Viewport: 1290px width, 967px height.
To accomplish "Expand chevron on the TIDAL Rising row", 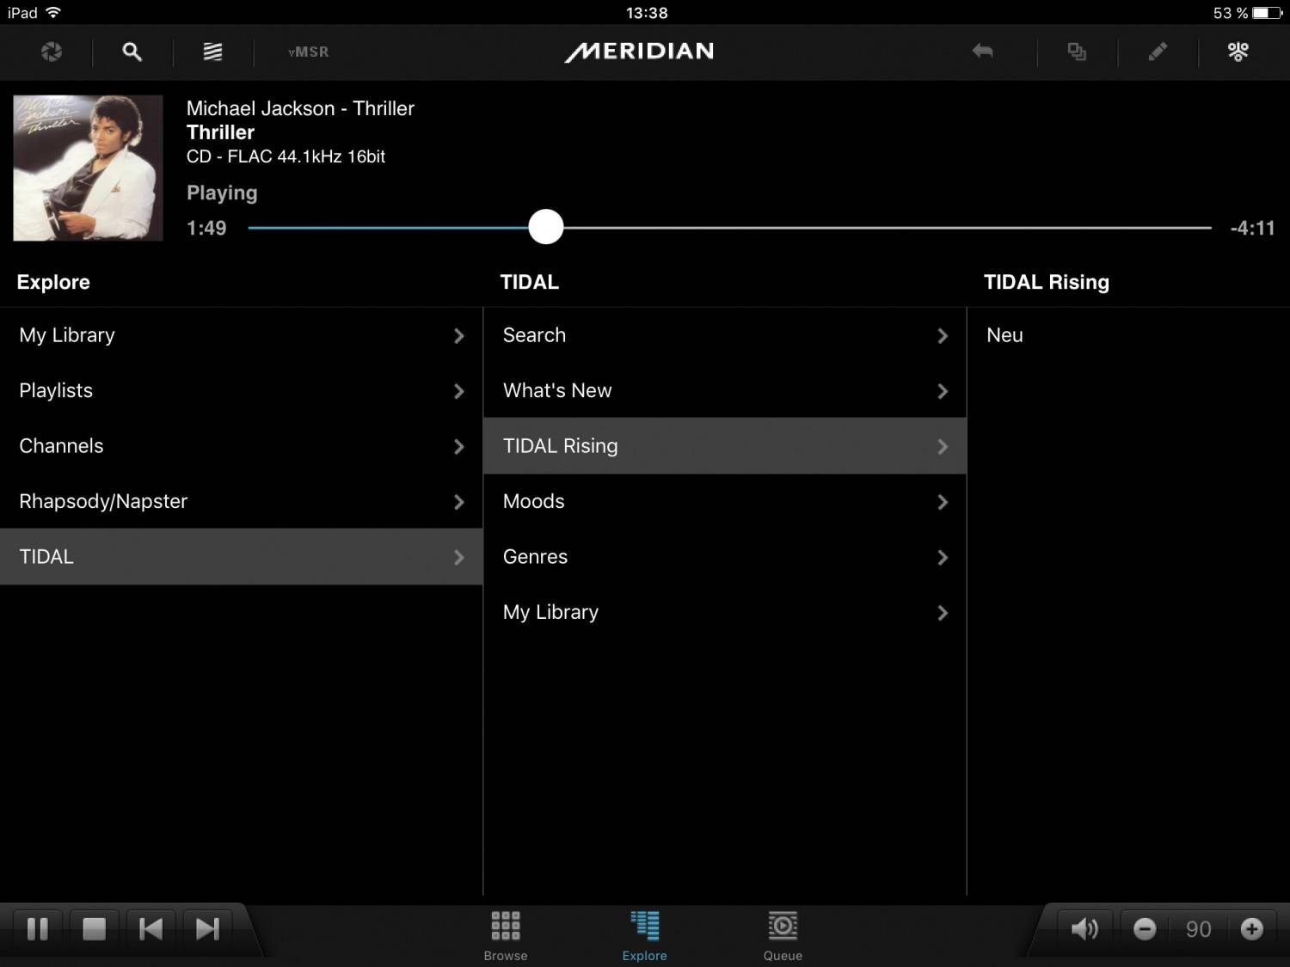I will [943, 447].
